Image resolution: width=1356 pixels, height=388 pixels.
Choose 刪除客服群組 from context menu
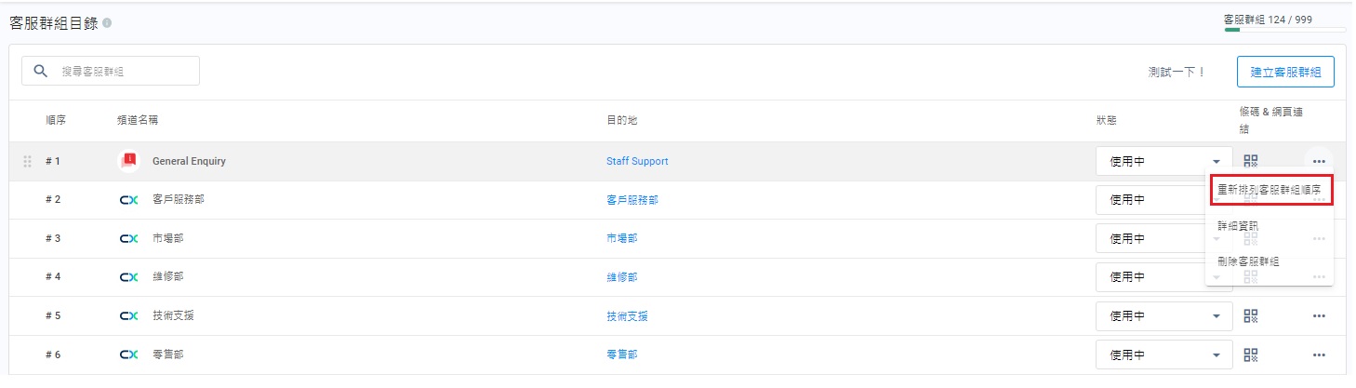point(1248,261)
